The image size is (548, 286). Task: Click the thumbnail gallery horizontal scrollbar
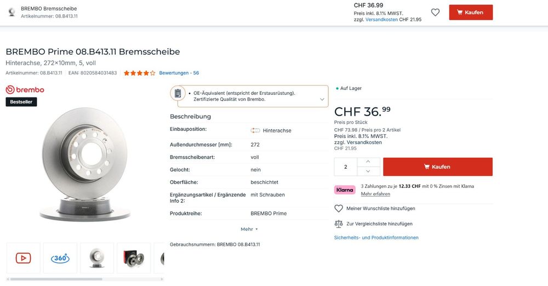56,279
